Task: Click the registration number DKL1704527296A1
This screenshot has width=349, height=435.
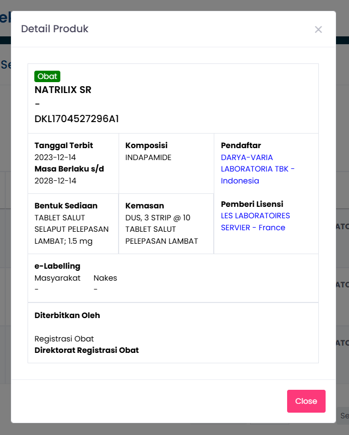Action: pyautogui.click(x=76, y=119)
